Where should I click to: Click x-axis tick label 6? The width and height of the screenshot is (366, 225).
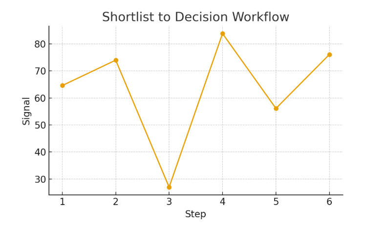(329, 202)
